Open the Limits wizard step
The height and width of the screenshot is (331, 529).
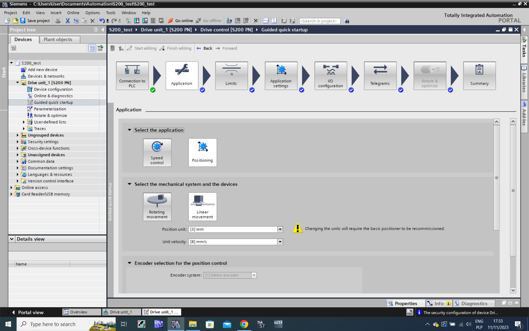tap(231, 76)
